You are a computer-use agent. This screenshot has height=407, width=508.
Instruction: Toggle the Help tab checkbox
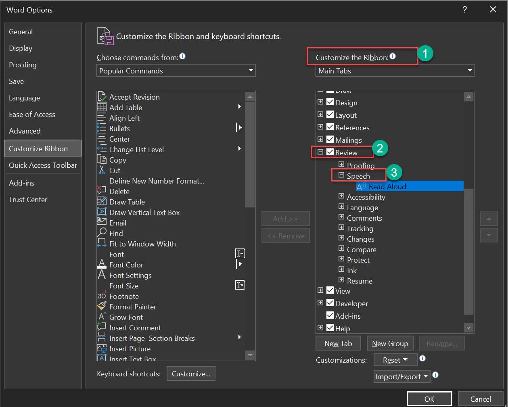(x=330, y=328)
